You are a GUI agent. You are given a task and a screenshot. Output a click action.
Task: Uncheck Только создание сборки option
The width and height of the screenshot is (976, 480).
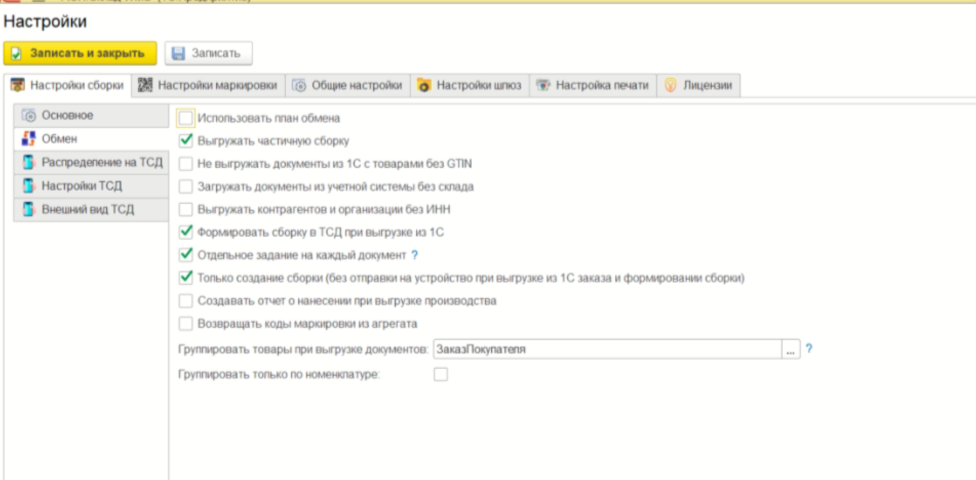point(186,278)
